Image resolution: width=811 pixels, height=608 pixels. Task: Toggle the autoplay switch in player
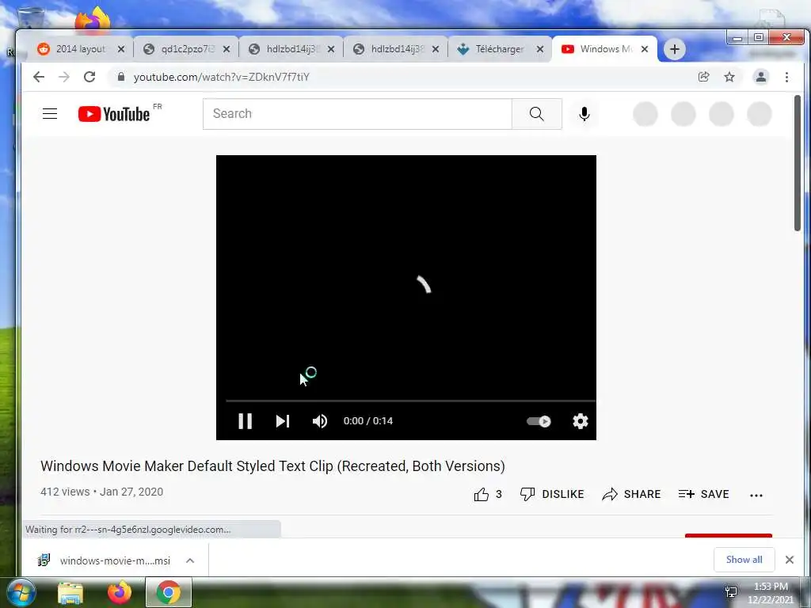[x=539, y=421]
